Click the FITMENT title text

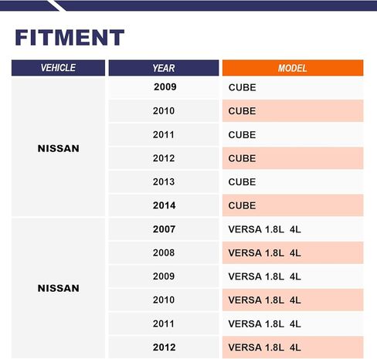(x=70, y=38)
